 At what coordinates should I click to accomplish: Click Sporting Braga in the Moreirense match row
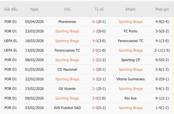point(131,22)
